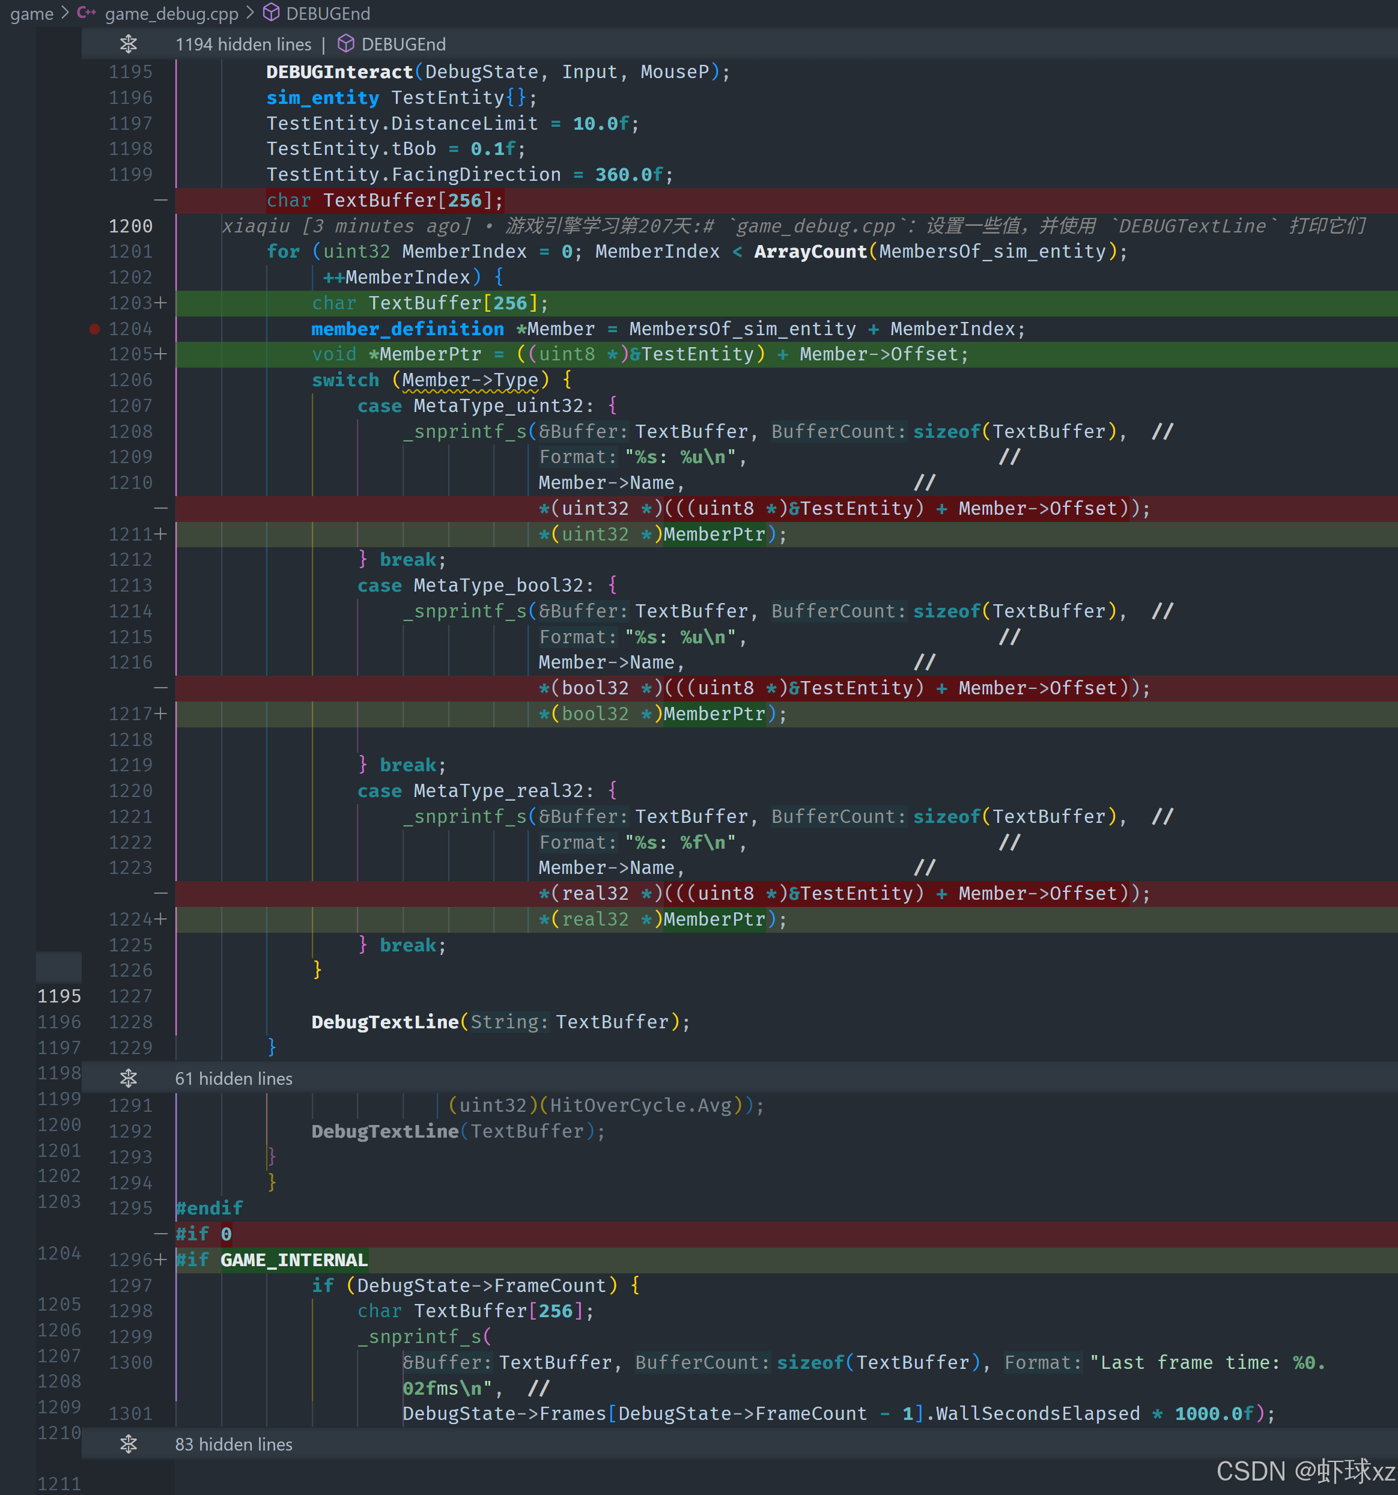Click unfold icon beside 1194 hidden lines
The height and width of the screenshot is (1495, 1398).
[129, 44]
